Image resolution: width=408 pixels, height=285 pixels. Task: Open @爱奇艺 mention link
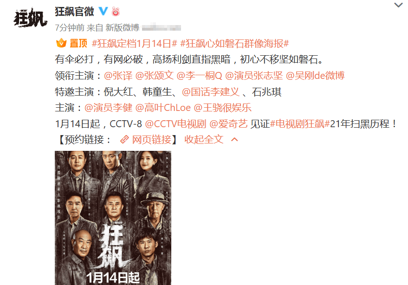click(x=228, y=123)
